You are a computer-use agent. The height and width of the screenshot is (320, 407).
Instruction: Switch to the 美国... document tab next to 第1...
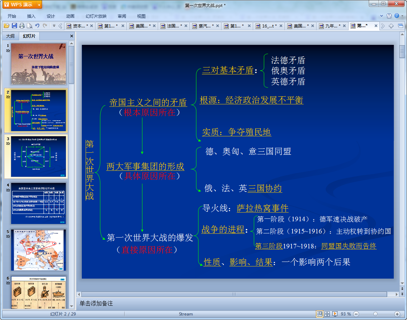point(142,26)
